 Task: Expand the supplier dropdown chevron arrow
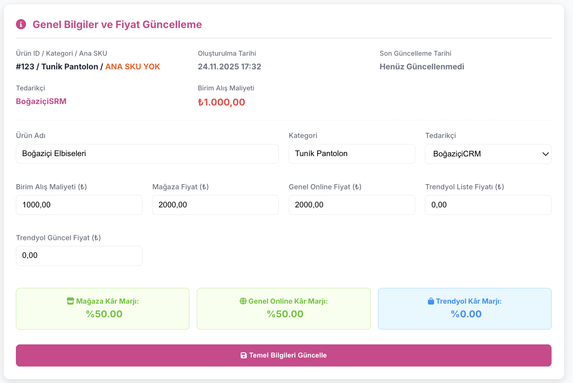pyautogui.click(x=545, y=154)
